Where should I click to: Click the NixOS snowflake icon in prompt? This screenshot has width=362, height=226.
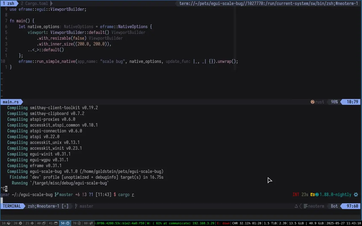(x=356, y=195)
